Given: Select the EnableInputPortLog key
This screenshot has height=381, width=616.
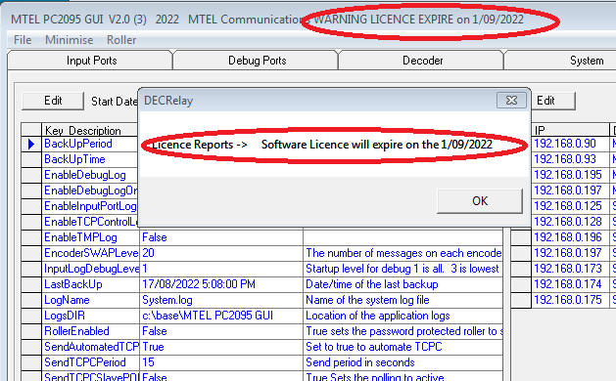Looking at the screenshot, I should point(90,206).
